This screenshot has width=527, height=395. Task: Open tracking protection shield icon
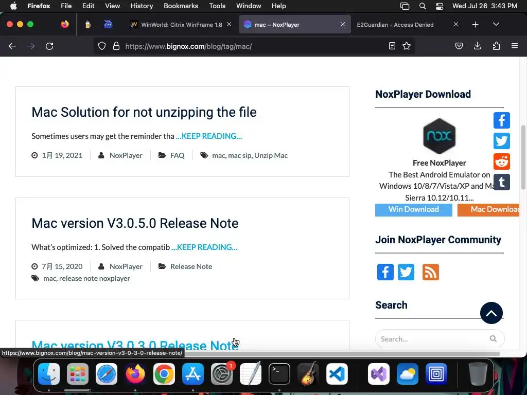tap(102, 46)
